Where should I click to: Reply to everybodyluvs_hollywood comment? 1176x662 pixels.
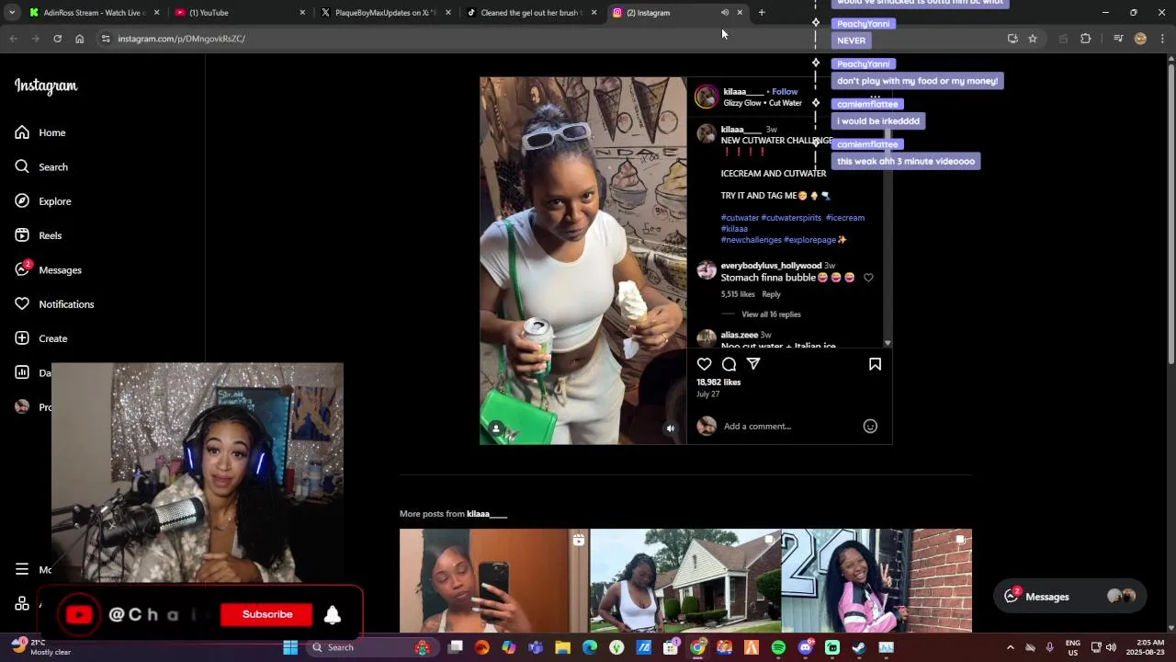[771, 294]
